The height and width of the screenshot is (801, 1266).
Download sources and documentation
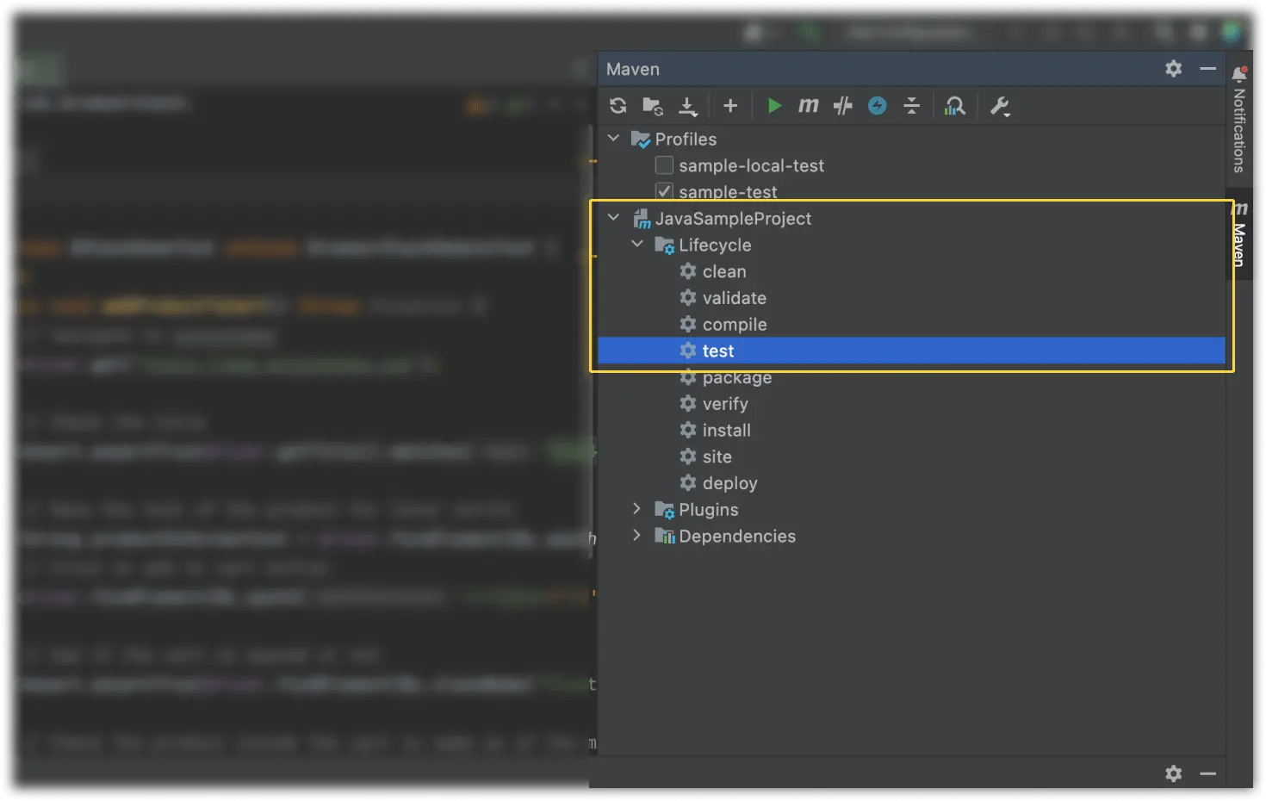pos(687,105)
